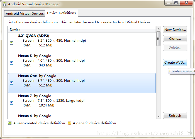
Task: Switch to the Android Virtual Devices tab
Action: click(x=25, y=13)
